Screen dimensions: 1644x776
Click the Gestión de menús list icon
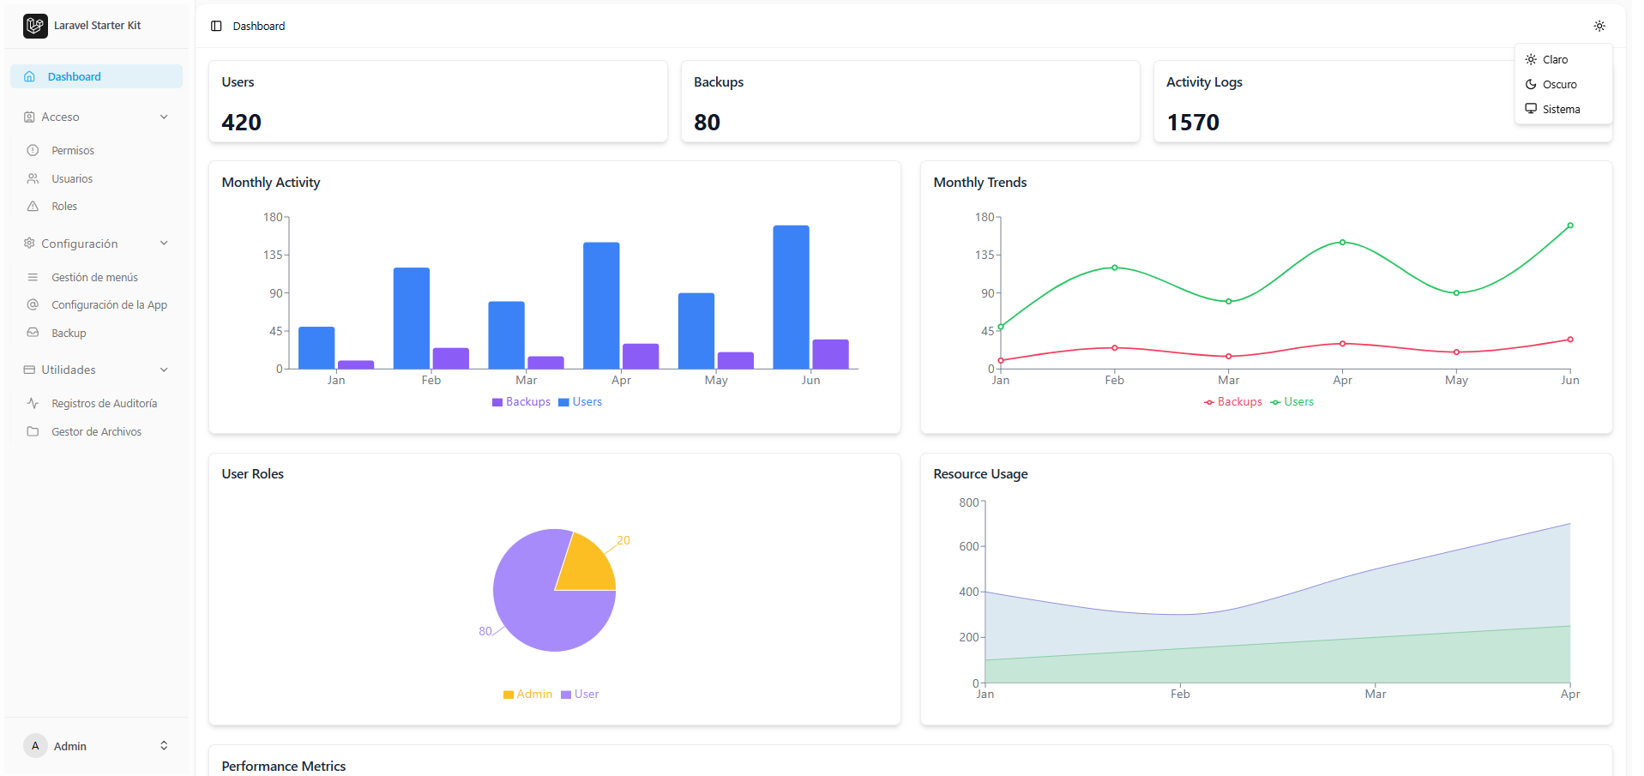pos(33,278)
